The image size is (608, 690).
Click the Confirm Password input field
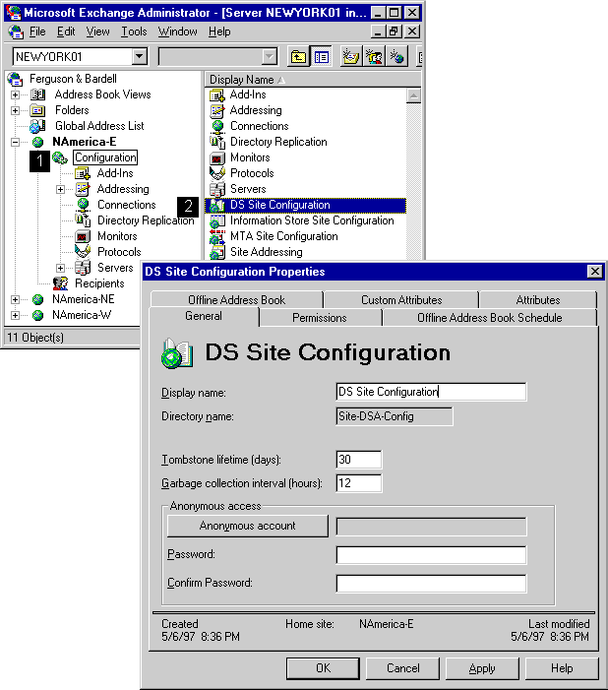(x=431, y=584)
